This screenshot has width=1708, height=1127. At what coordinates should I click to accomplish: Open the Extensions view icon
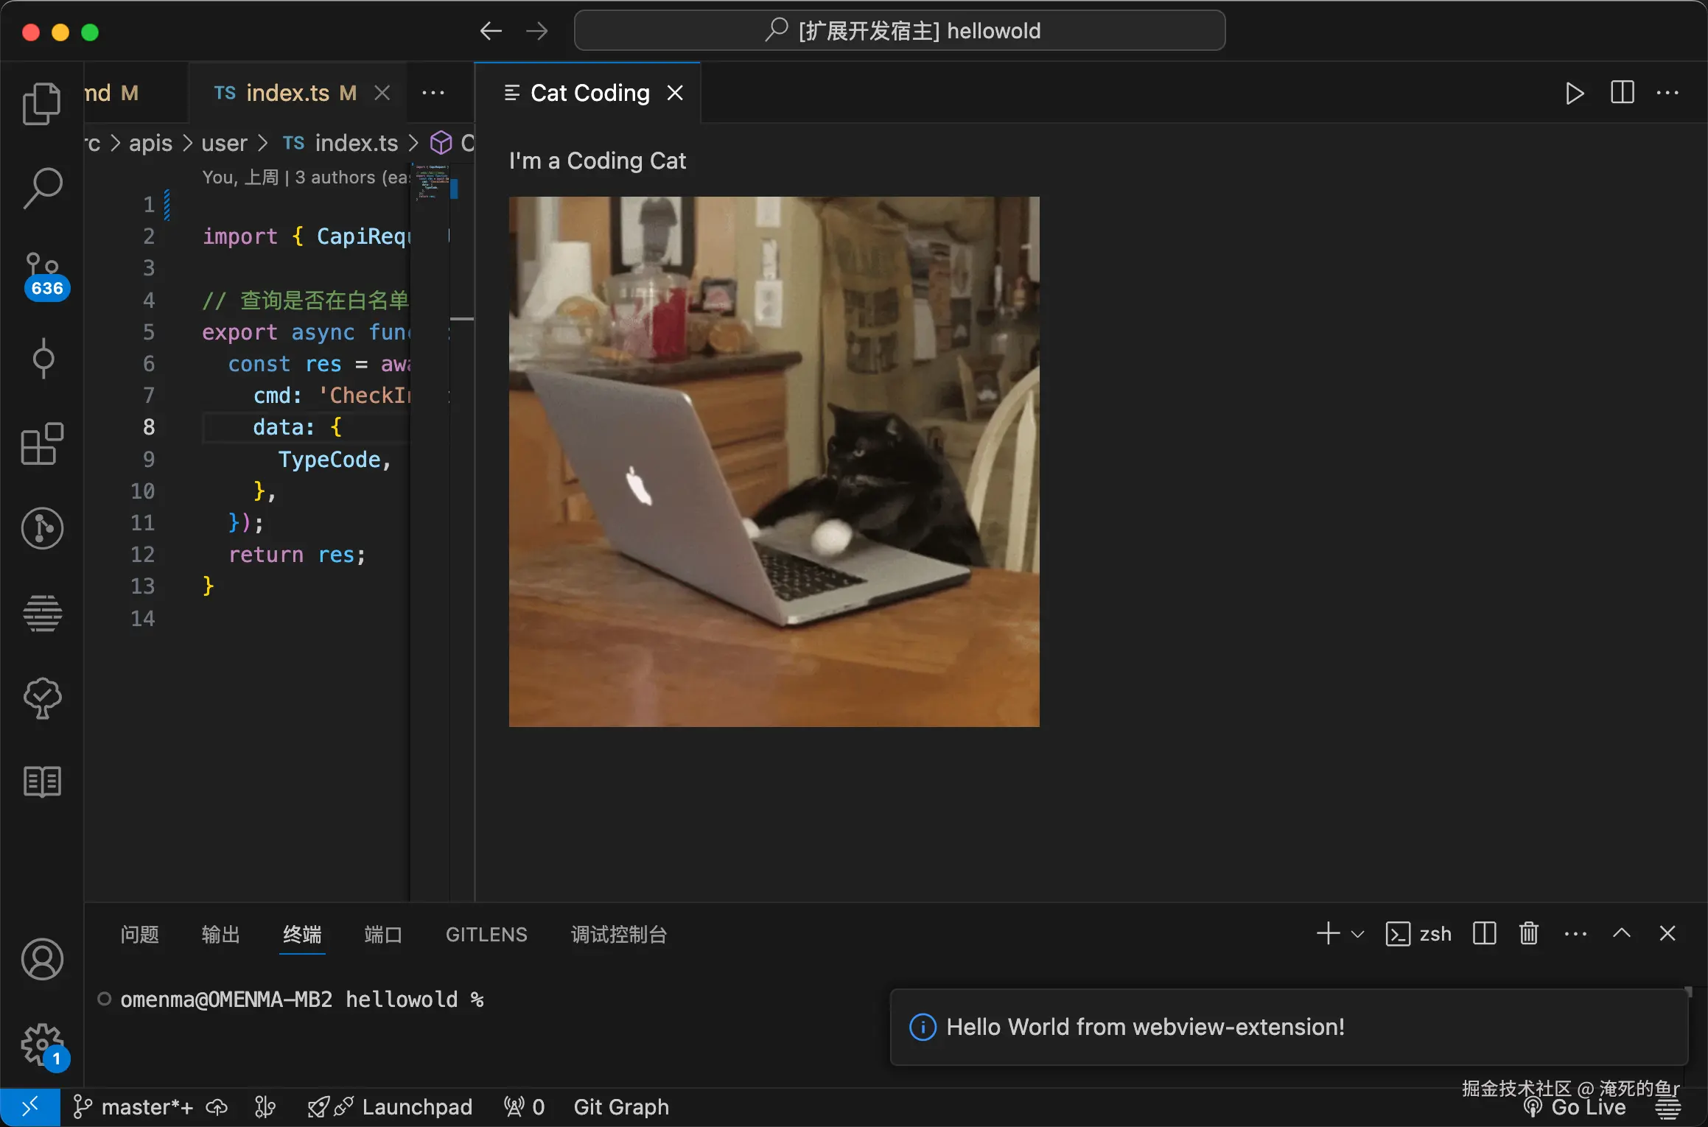[42, 443]
